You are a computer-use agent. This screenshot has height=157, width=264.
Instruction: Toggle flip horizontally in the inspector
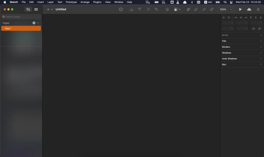pyautogui.click(x=254, y=29)
